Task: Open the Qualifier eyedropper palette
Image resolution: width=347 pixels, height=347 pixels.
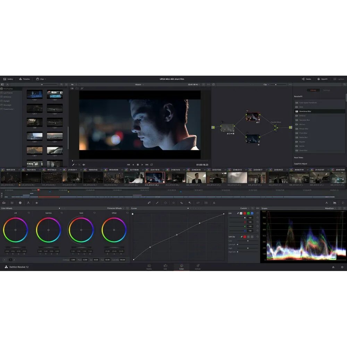Action: click(x=157, y=203)
